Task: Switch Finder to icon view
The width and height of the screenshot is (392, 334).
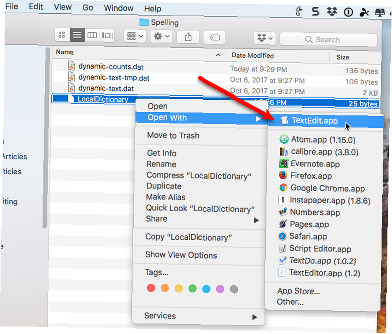Action: 62,35
